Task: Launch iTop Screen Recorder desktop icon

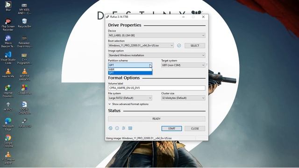Action: [8, 25]
